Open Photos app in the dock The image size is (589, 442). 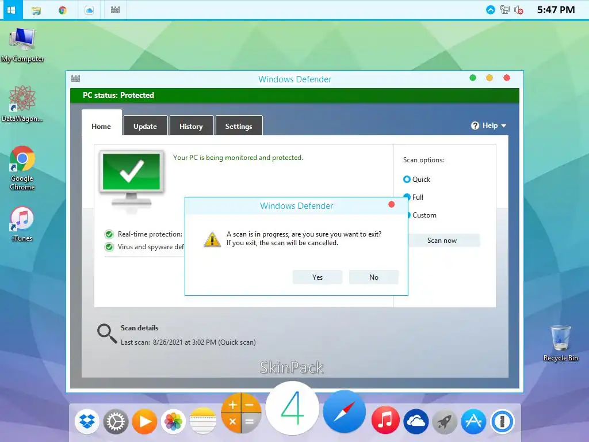pyautogui.click(x=173, y=421)
